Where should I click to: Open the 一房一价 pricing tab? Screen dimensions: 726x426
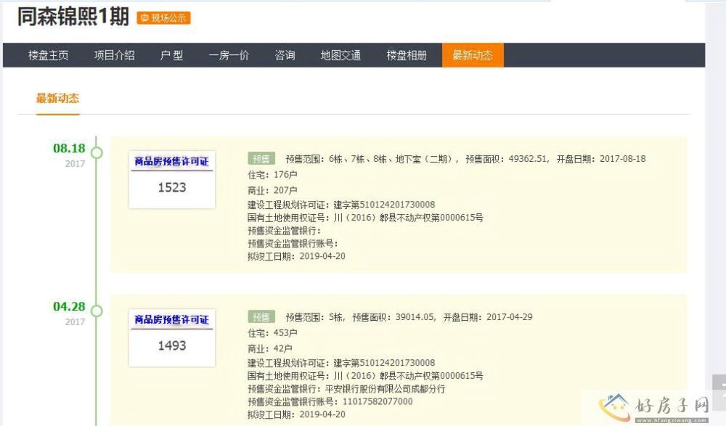229,55
